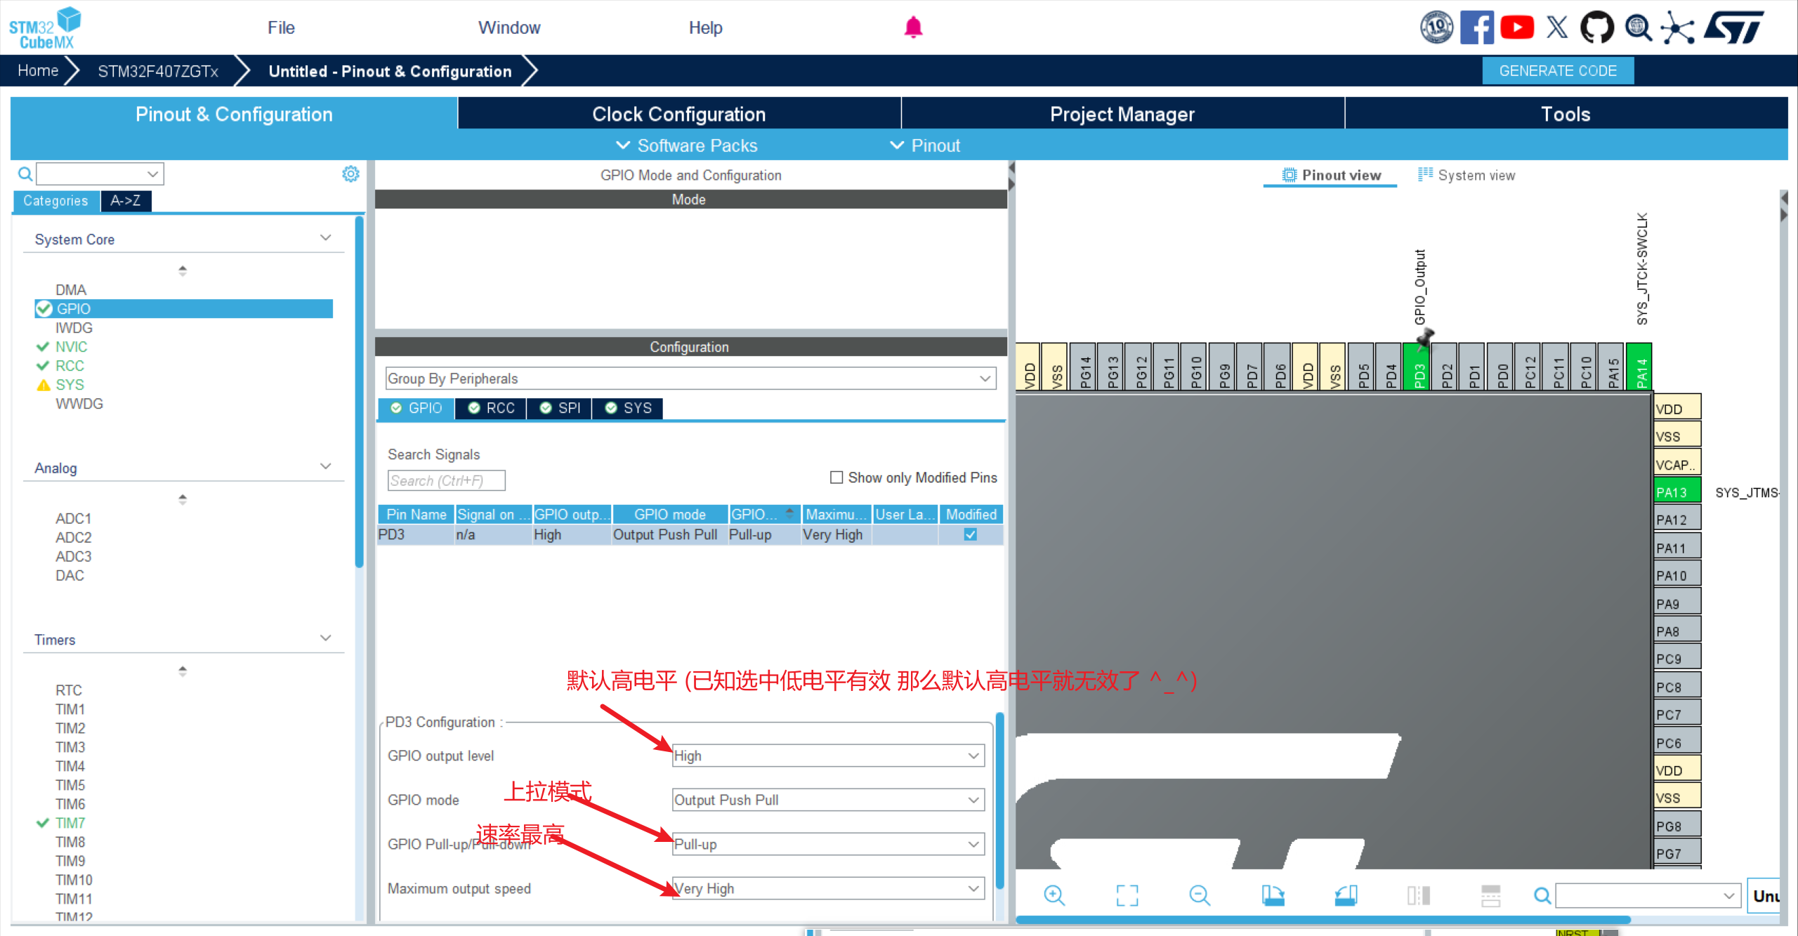This screenshot has height=936, width=1798.
Task: Click the GENERATE CODE button
Action: click(1557, 71)
